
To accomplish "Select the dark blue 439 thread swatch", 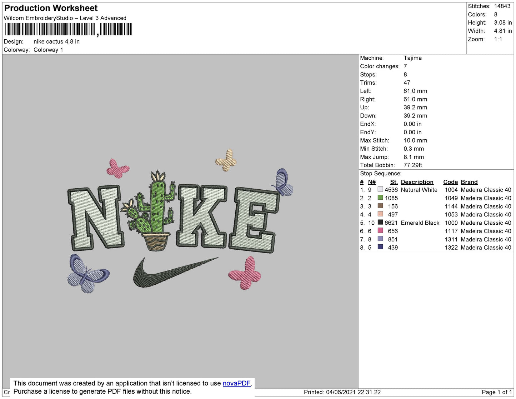I will (380, 247).
